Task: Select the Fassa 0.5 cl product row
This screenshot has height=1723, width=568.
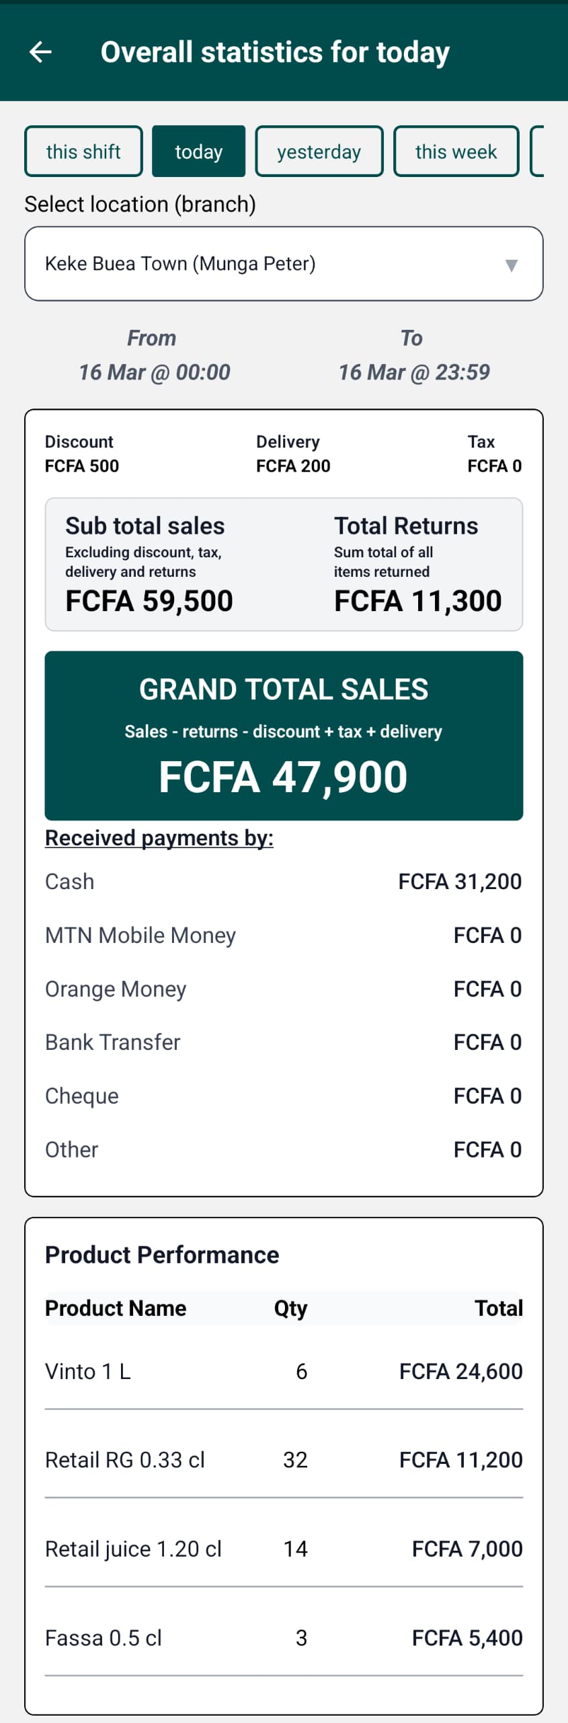Action: click(x=283, y=1638)
